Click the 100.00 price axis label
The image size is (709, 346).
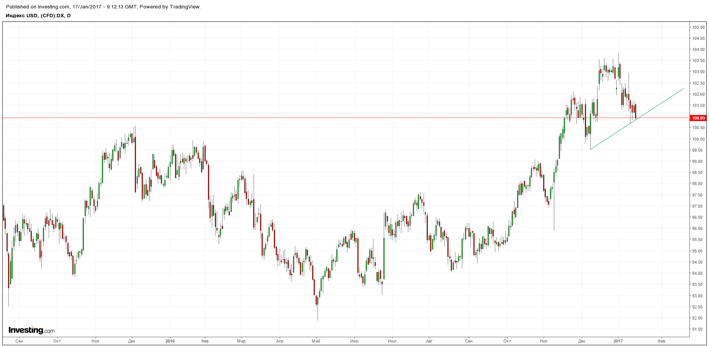coord(698,139)
